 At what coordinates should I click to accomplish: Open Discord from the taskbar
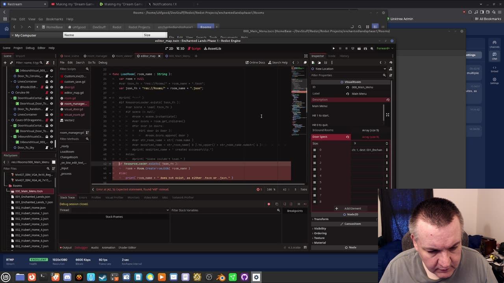click(x=67, y=277)
